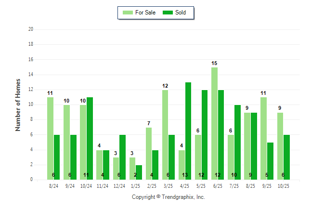Viewport: 311px width, 209px height.
Task: Click the 5/25 Sold bar
Action: [205, 135]
